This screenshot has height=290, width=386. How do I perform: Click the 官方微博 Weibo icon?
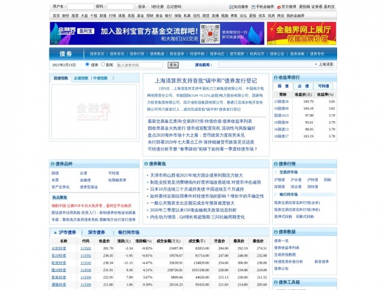279,7
